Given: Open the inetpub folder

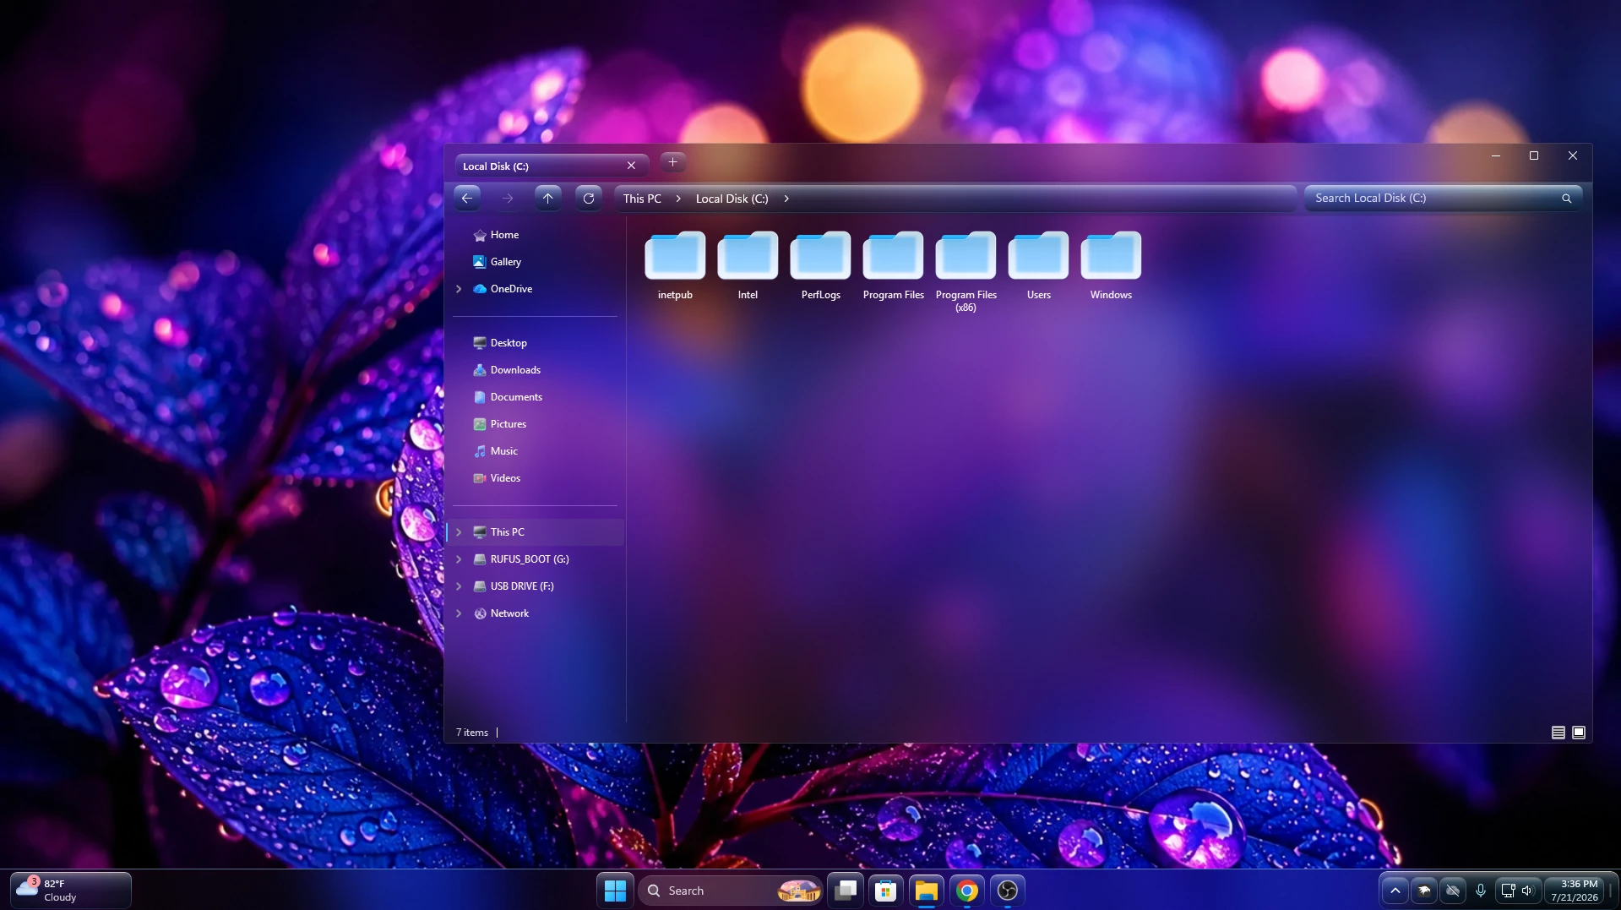Looking at the screenshot, I should click(675, 266).
